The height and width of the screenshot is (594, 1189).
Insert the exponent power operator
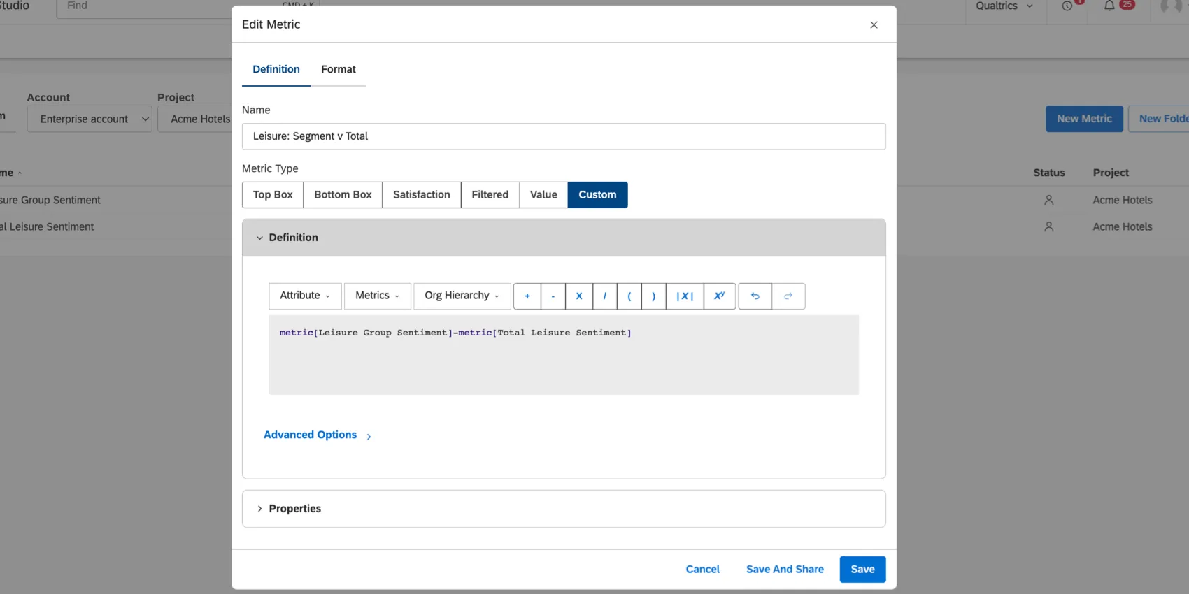pyautogui.click(x=719, y=296)
